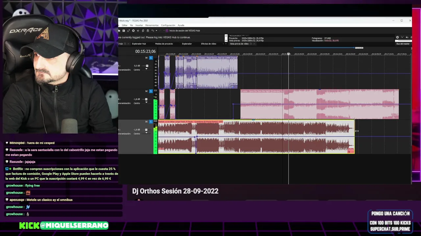Open the render/export icon in VEGAS toolbar
Viewport: 421px width, 236px height.
coord(128,30)
